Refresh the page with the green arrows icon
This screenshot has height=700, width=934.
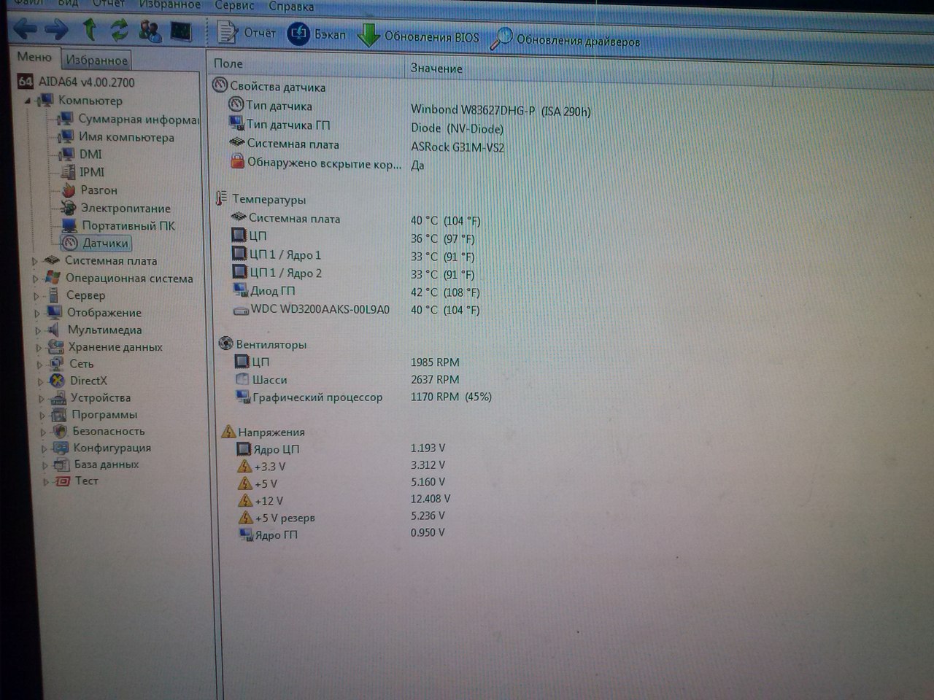pos(119,30)
